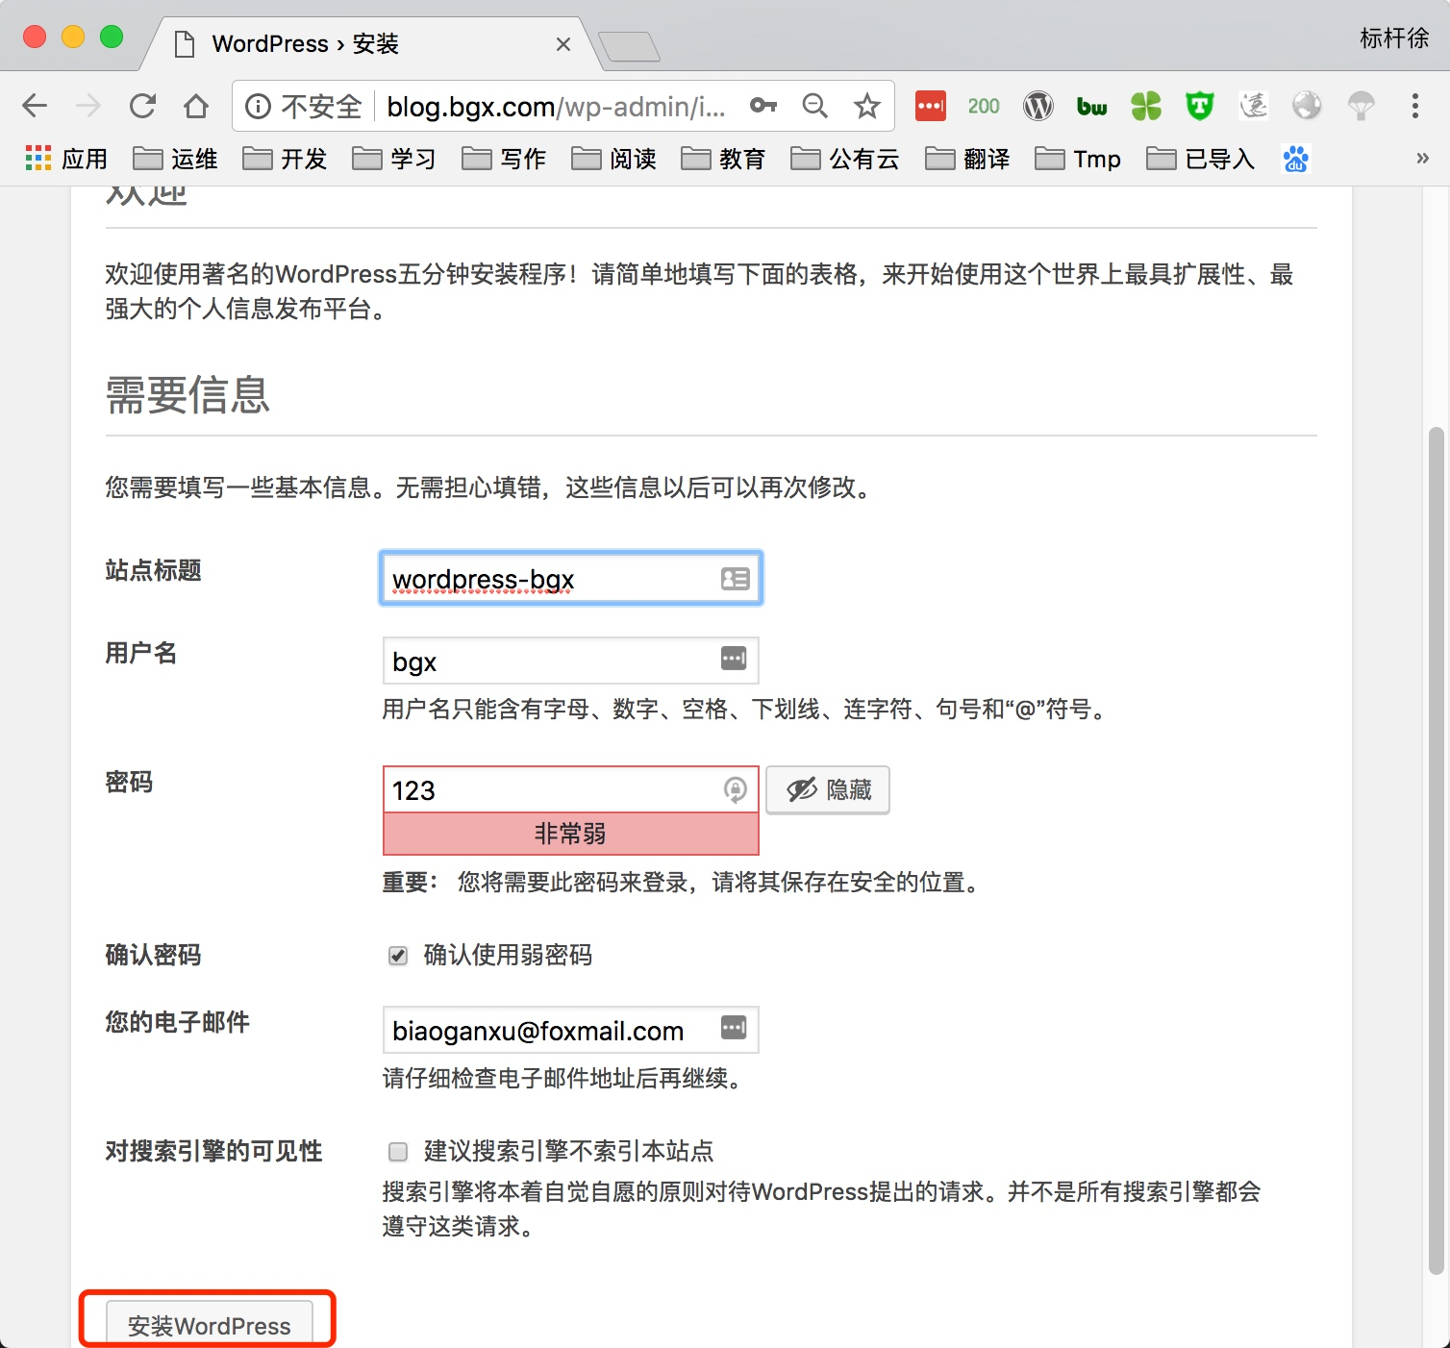This screenshot has width=1450, height=1348.
Task: Click the 标杆徐 profile name
Action: tap(1394, 38)
